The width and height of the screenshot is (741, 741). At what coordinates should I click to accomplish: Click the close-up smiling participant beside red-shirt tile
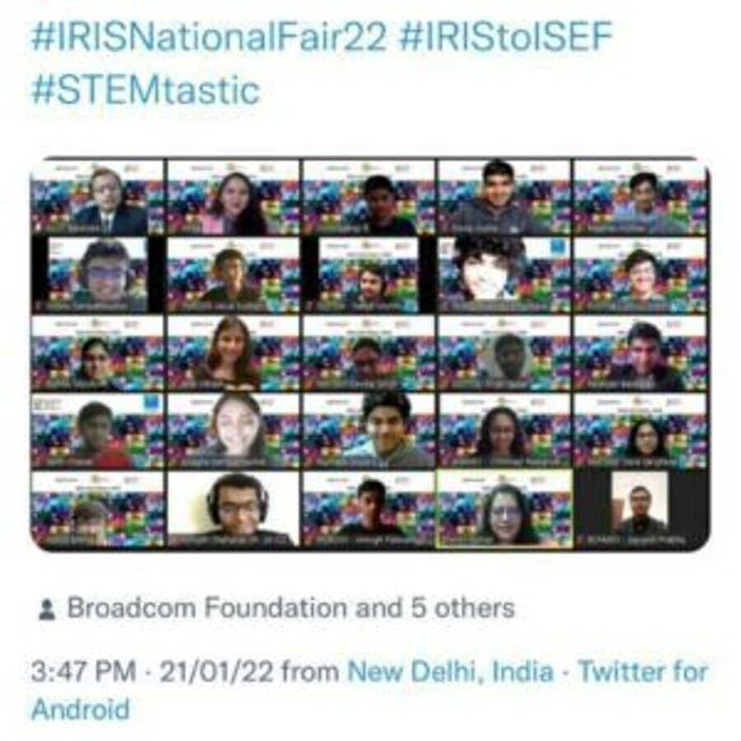pos(234,431)
